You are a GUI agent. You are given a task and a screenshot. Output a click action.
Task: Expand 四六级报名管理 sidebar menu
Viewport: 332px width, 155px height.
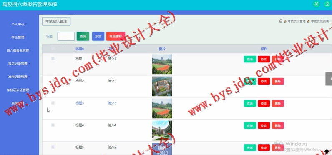[19, 50]
